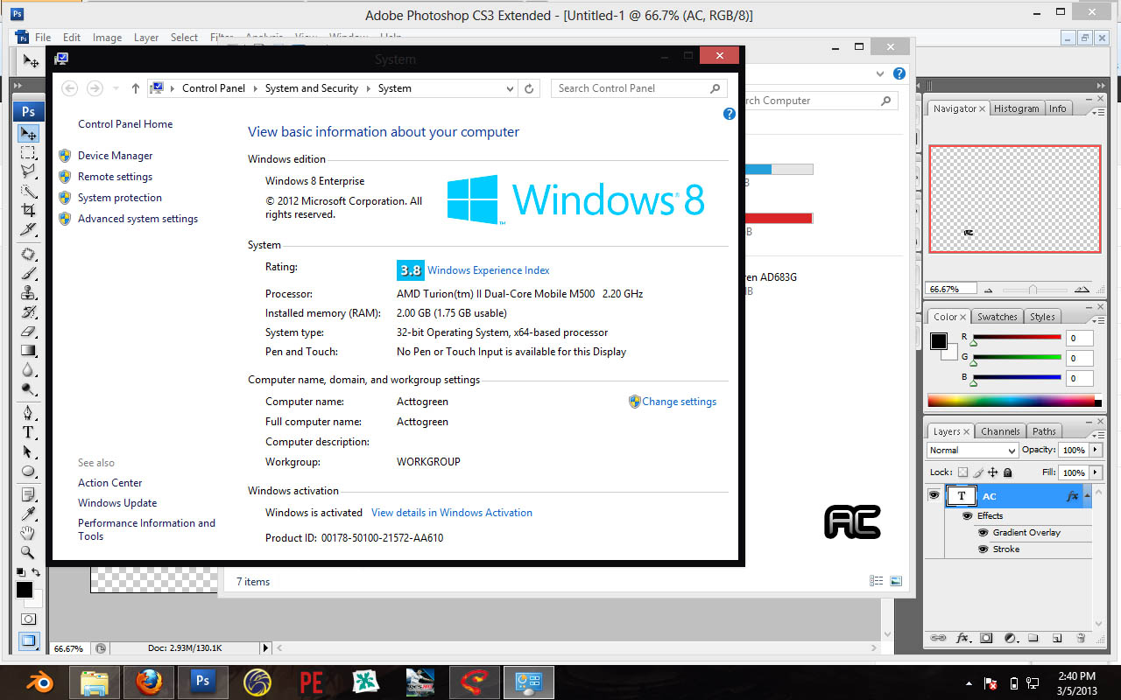Select the Lasso tool
The width and height of the screenshot is (1121, 700).
(28, 171)
